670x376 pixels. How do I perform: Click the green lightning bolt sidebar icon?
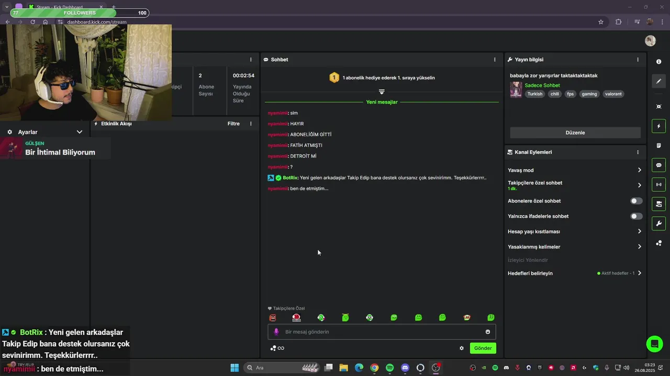[658, 126]
